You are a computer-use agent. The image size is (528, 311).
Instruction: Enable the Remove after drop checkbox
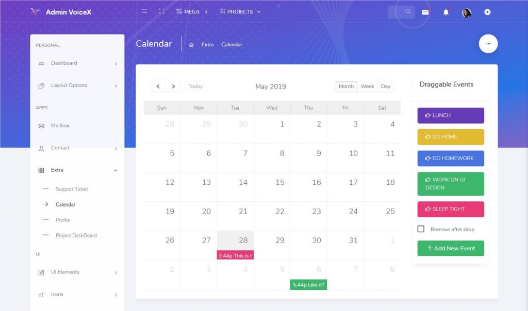[x=421, y=229]
